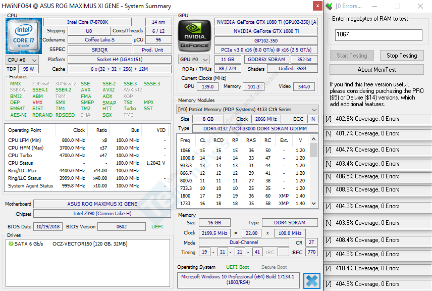Click the Intel Z390 (Cannon Lake-H) chipset field

tap(102, 214)
